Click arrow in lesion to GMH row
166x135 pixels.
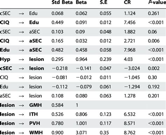click(21, 105)
